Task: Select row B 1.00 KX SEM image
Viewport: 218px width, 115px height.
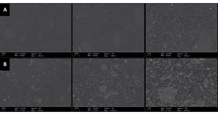Action: click(x=36, y=82)
